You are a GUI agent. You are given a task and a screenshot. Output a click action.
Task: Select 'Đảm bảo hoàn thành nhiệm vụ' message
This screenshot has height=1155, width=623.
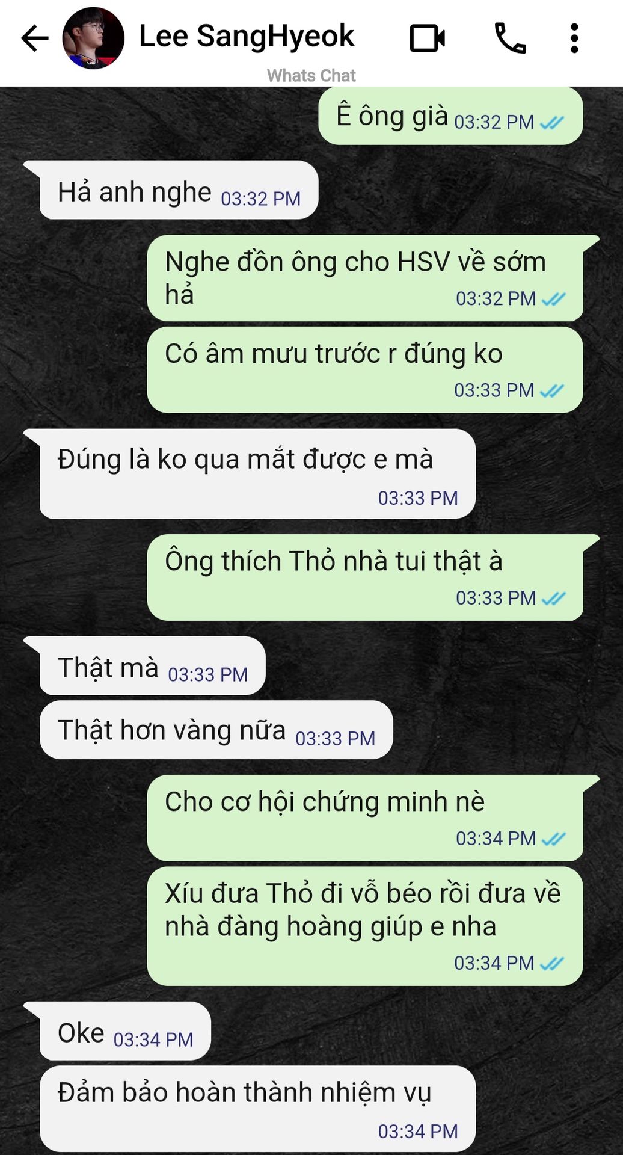click(257, 1109)
